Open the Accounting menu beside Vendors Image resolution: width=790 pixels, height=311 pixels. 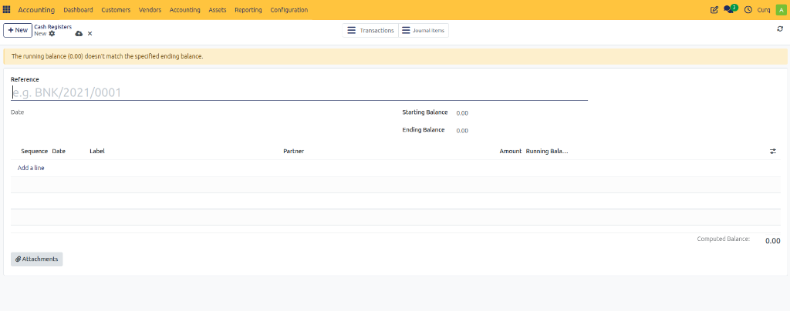click(185, 10)
